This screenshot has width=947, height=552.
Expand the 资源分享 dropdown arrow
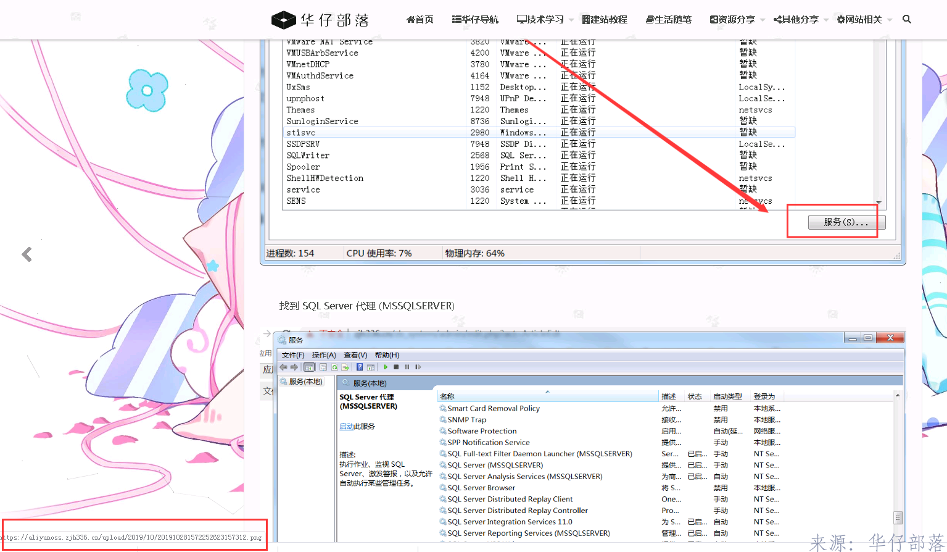pos(763,20)
